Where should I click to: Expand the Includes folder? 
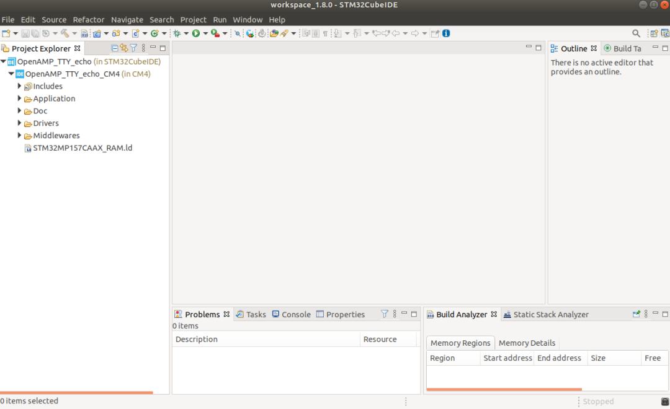click(x=19, y=86)
